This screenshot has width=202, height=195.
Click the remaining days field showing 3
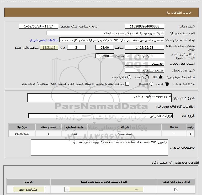pyautogui.click(x=76, y=47)
